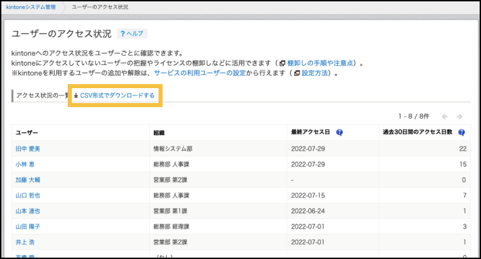The height and width of the screenshot is (259, 481).
Task: Click the 過去30日間のアクセス日数 header text
Action: pyautogui.click(x=417, y=132)
